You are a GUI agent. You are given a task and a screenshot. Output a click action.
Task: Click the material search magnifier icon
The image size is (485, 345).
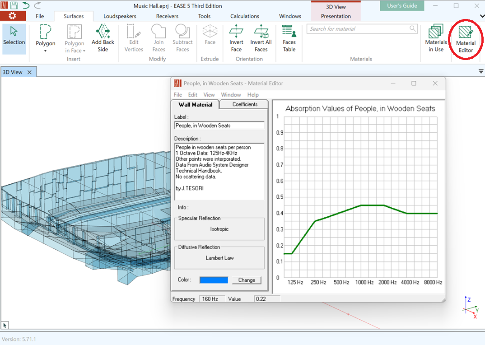(413, 28)
